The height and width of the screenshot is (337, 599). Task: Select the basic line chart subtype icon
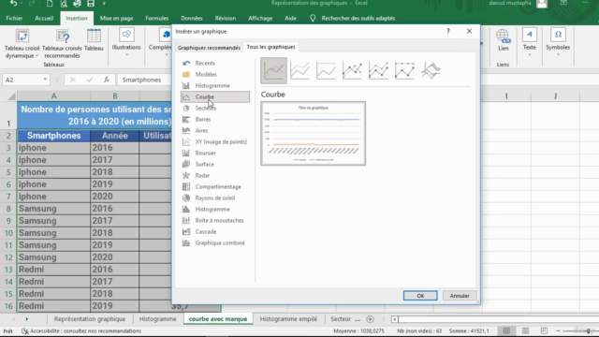(x=273, y=71)
